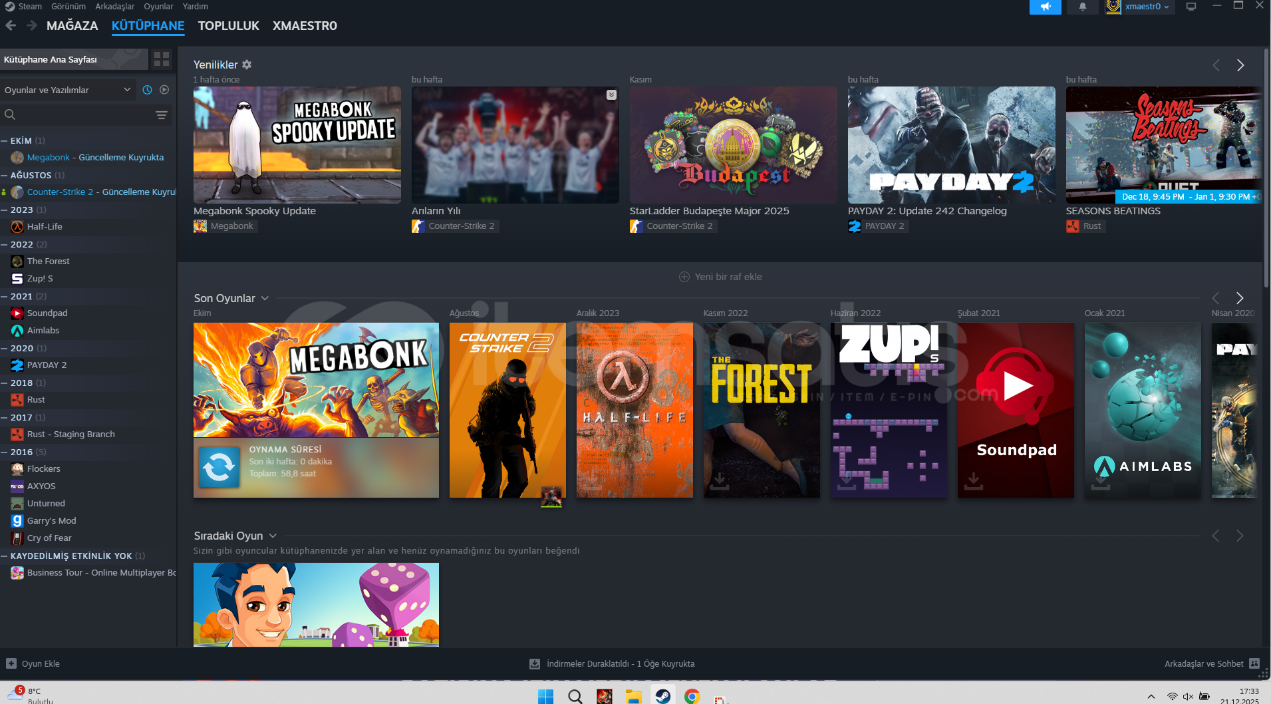This screenshot has height=704, width=1271.
Task: Launch Google Chrome from taskbar
Action: click(692, 696)
